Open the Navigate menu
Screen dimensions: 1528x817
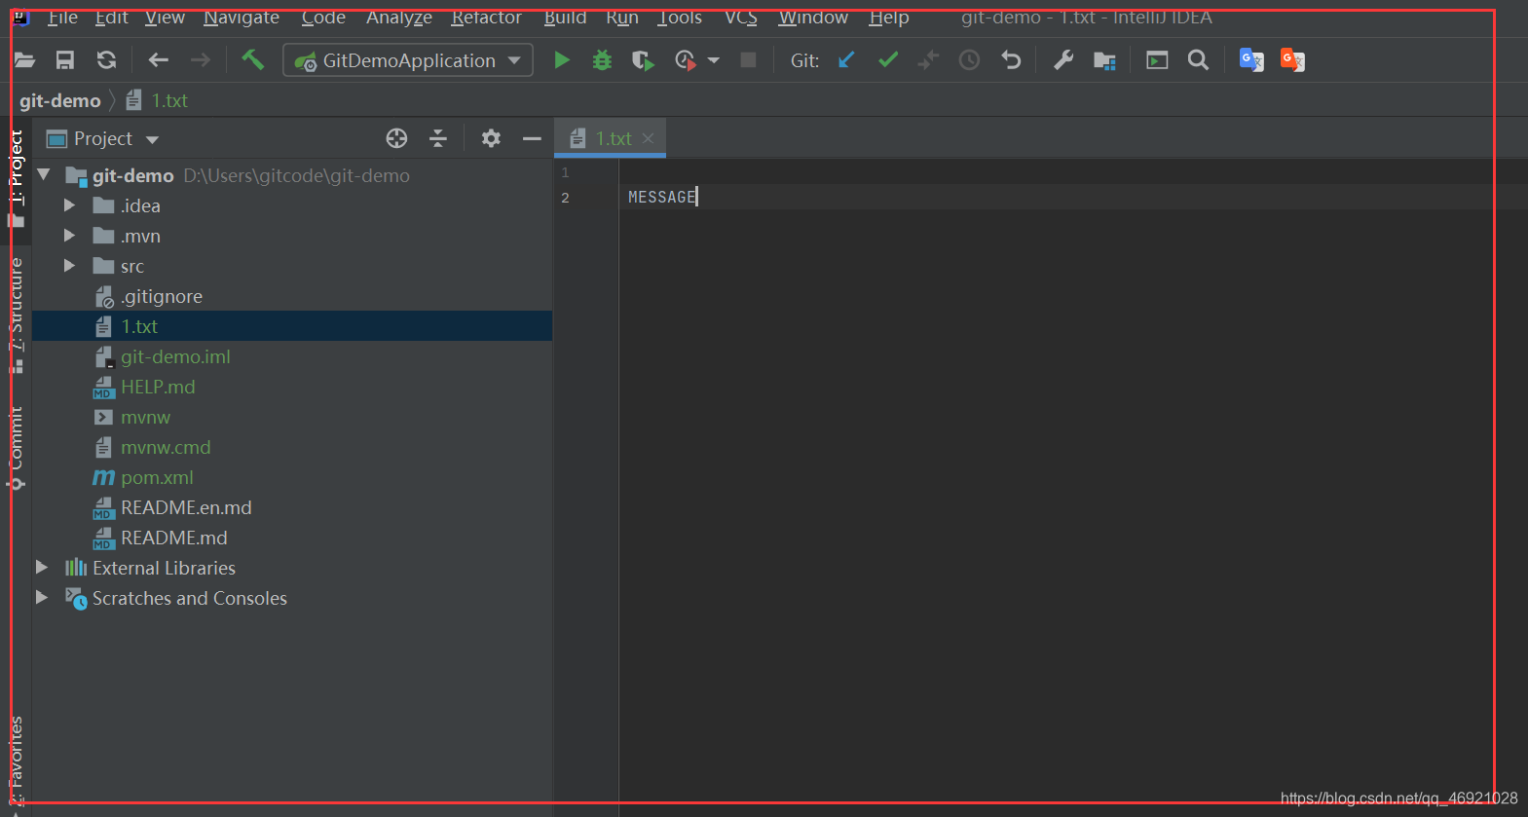click(242, 18)
